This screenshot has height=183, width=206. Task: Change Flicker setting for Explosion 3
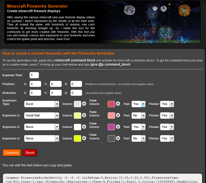point(167,127)
